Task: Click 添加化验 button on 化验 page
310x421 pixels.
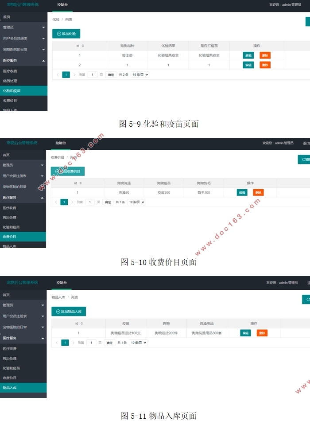Action: (66, 34)
